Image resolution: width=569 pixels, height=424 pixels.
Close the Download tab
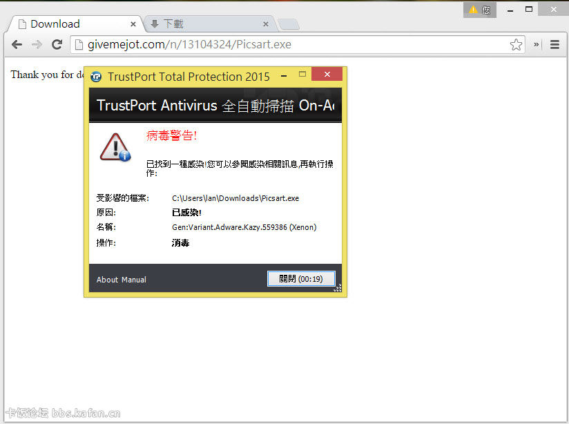point(133,24)
